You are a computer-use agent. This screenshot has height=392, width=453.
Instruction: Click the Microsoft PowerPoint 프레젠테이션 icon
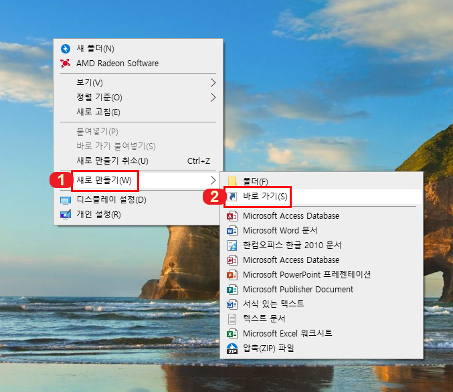[x=232, y=275]
